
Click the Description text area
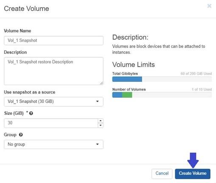pos(53,71)
